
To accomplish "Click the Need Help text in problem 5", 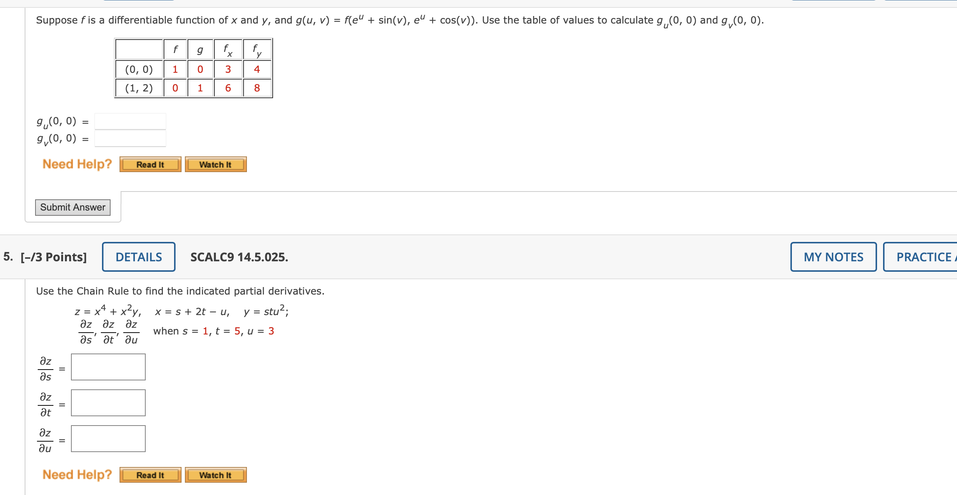I will (76, 474).
